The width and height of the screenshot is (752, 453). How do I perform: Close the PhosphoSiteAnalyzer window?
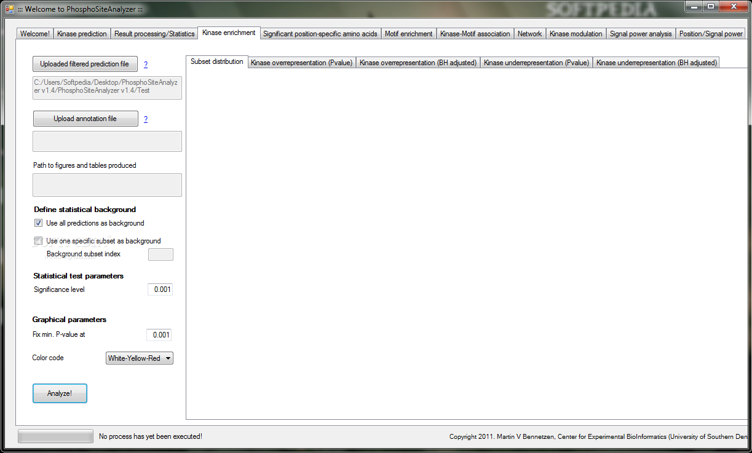point(733,6)
